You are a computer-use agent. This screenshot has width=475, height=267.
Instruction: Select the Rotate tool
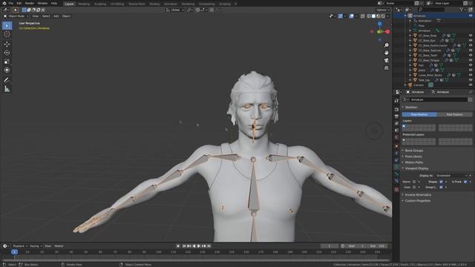pyautogui.click(x=7, y=53)
